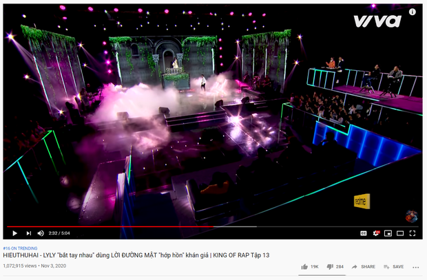Mute the video volume

point(41,233)
